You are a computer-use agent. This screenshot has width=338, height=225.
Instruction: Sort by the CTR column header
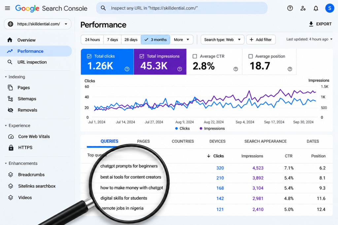pyautogui.click(x=288, y=156)
